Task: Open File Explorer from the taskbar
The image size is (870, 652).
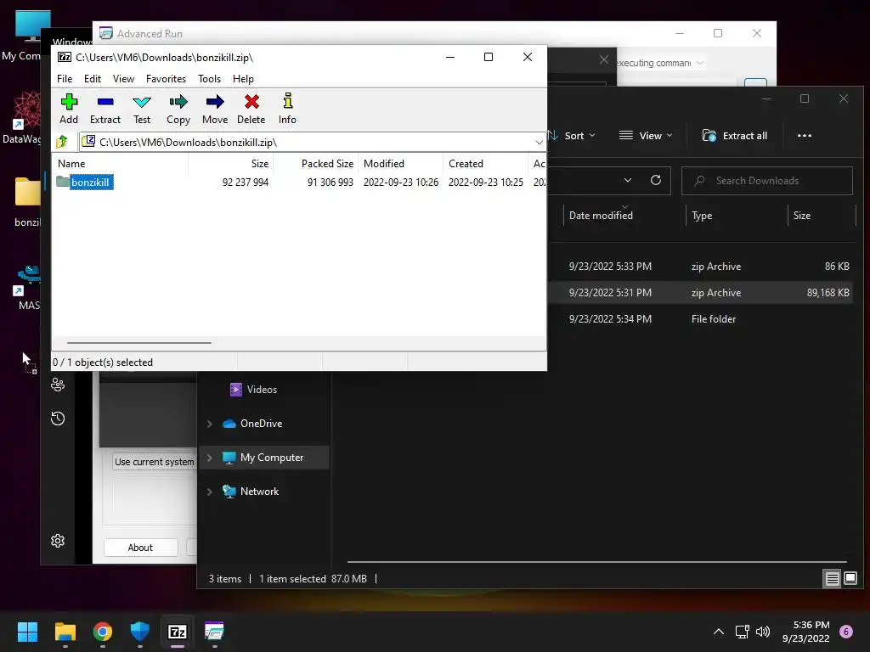Action: coord(65,632)
